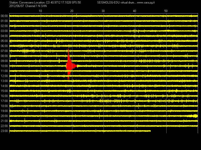Click the 14:00 hour label
The height and width of the screenshot is (150, 201).
point(4,86)
